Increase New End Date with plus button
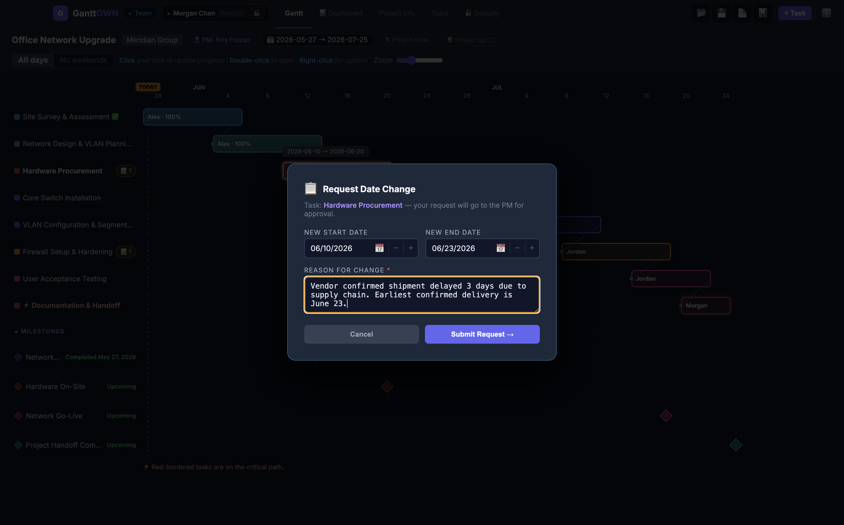The width and height of the screenshot is (844, 525). click(x=532, y=248)
